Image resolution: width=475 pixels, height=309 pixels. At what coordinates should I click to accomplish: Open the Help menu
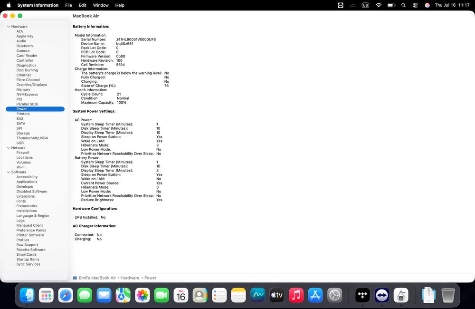point(120,5)
